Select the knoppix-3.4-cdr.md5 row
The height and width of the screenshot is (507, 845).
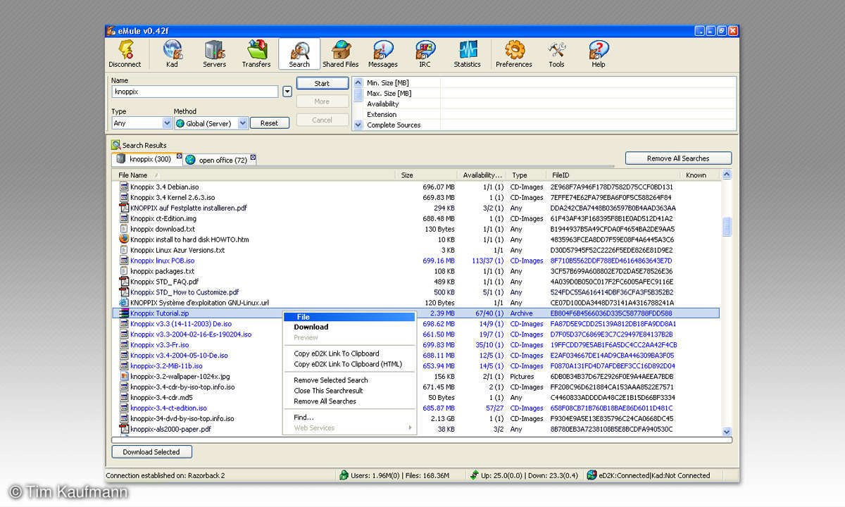416,398
